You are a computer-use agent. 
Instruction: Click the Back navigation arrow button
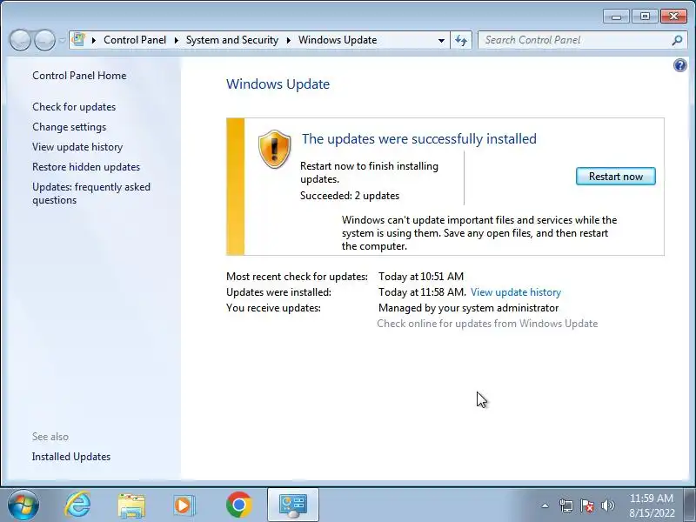click(x=19, y=40)
